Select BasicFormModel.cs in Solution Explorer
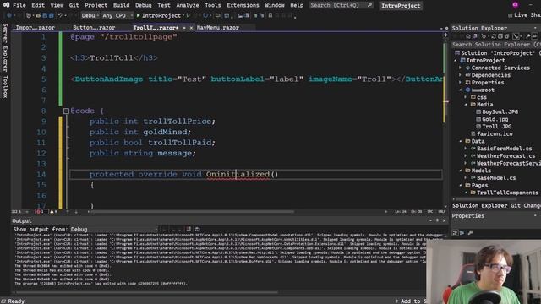 [504, 149]
